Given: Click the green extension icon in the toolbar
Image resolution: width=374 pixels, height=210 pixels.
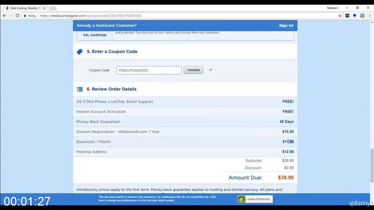Looking at the screenshot, I should (362, 16).
